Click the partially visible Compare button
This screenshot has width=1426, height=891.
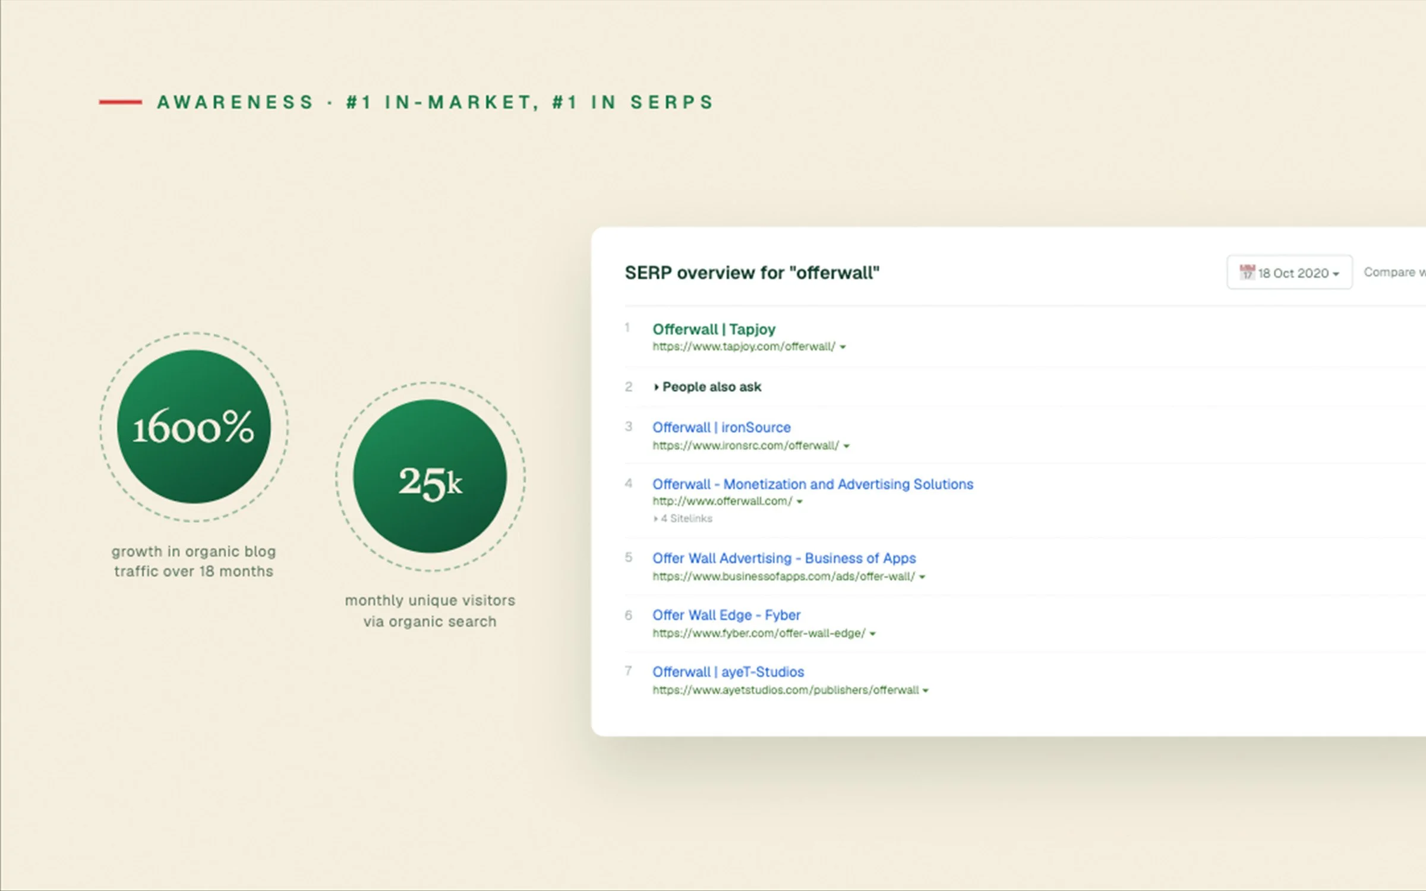coord(1394,272)
